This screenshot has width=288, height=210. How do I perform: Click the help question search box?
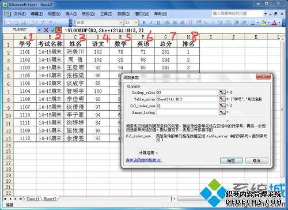pyautogui.click(x=238, y=14)
